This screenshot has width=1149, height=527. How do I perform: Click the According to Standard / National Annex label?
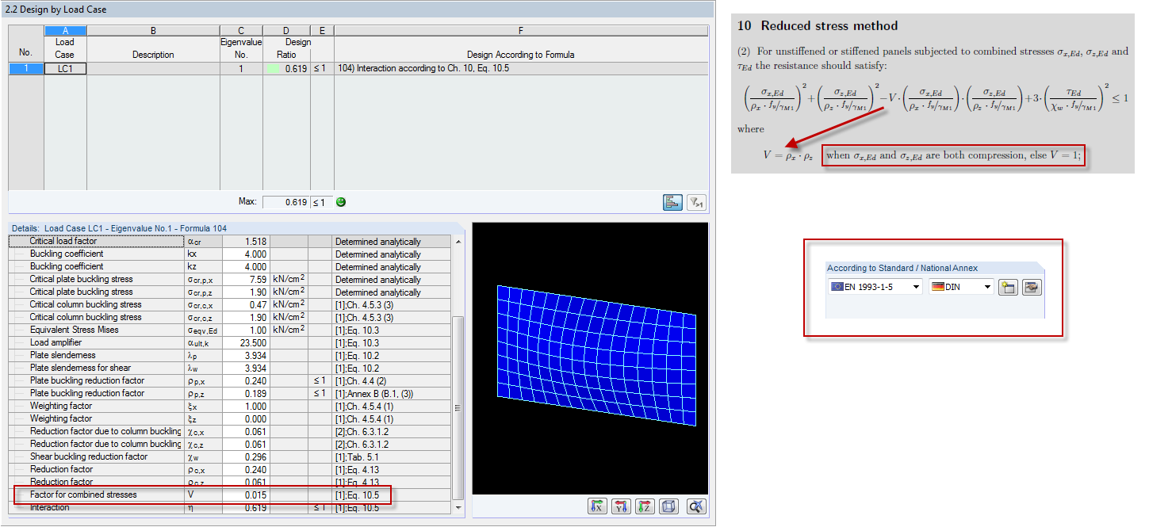point(902,268)
